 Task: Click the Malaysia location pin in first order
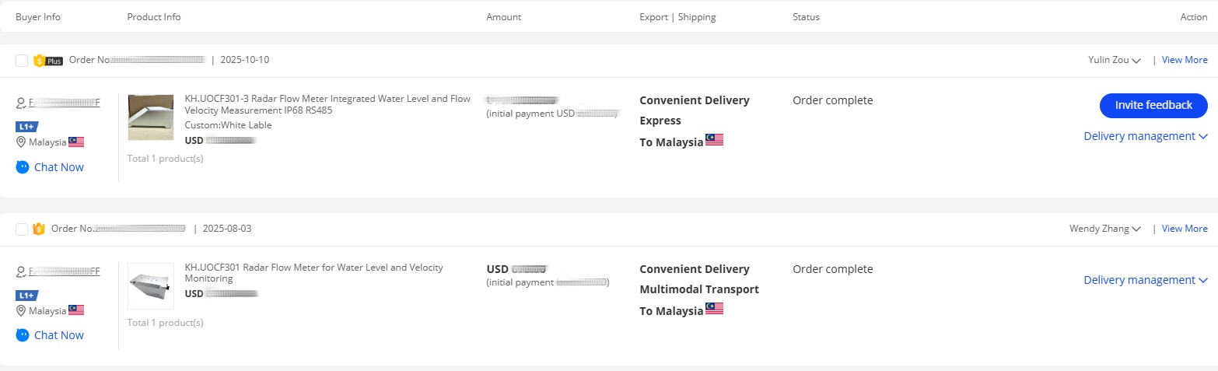click(x=21, y=142)
